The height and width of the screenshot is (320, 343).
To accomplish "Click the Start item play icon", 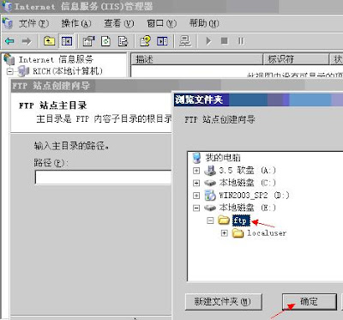I will 208,41.
